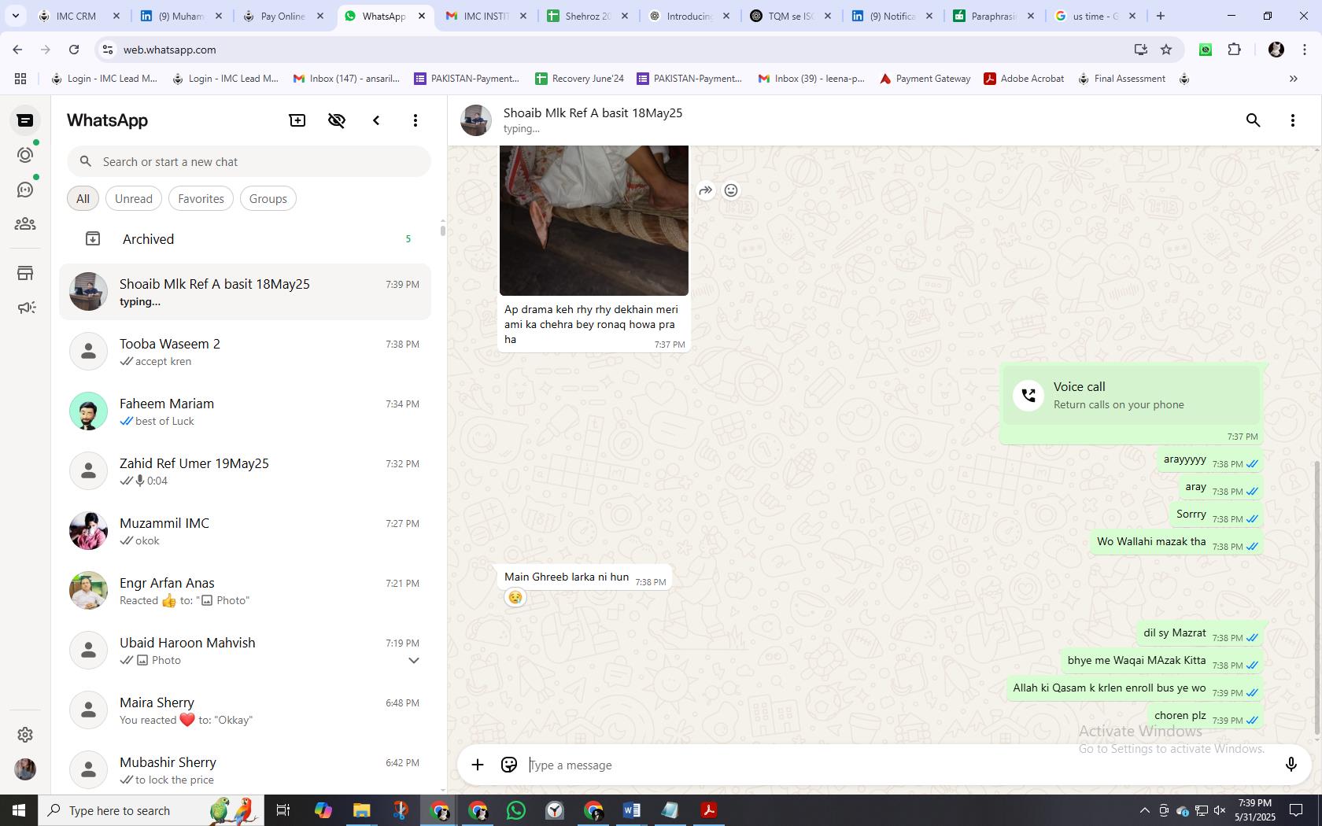Open the Communities icon in sidebar
This screenshot has width=1322, height=826.
[x=25, y=224]
